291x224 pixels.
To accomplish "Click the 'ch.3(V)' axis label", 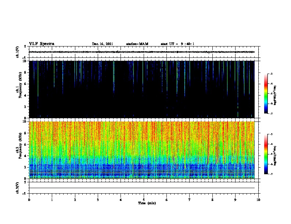I will (17, 188).
